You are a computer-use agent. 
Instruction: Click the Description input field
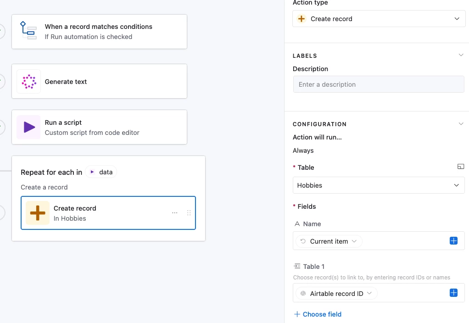point(379,84)
